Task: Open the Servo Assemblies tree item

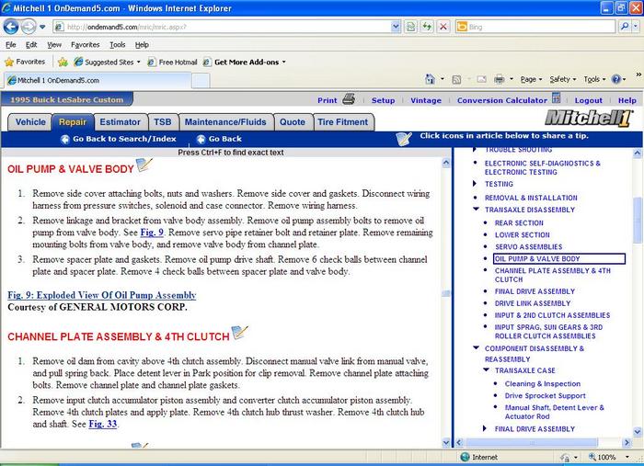Action: click(529, 246)
